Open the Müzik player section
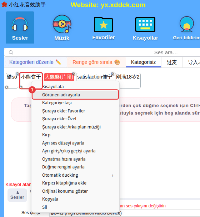200x217 pixels. (62, 28)
